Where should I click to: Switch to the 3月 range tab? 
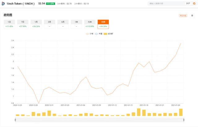click(49, 24)
